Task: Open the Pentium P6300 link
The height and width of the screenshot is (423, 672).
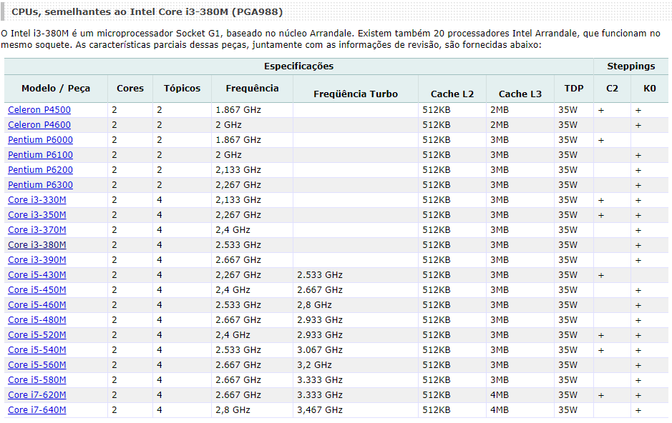Action: tap(40, 185)
